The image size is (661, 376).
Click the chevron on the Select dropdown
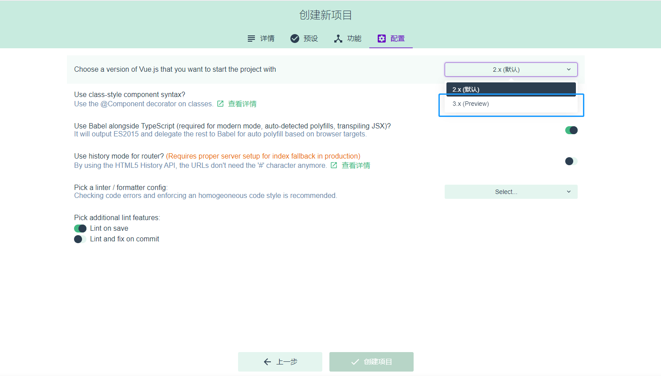[569, 191]
